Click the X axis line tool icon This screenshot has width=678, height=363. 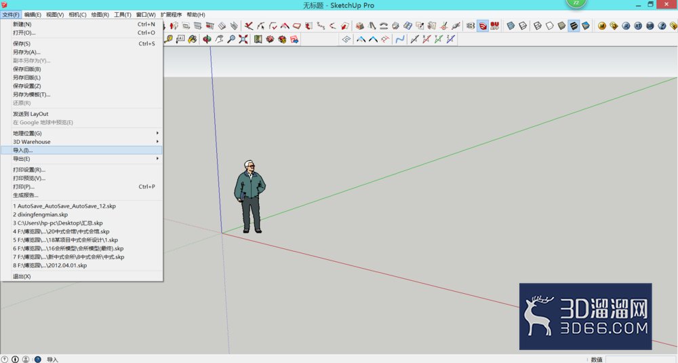pos(426,39)
